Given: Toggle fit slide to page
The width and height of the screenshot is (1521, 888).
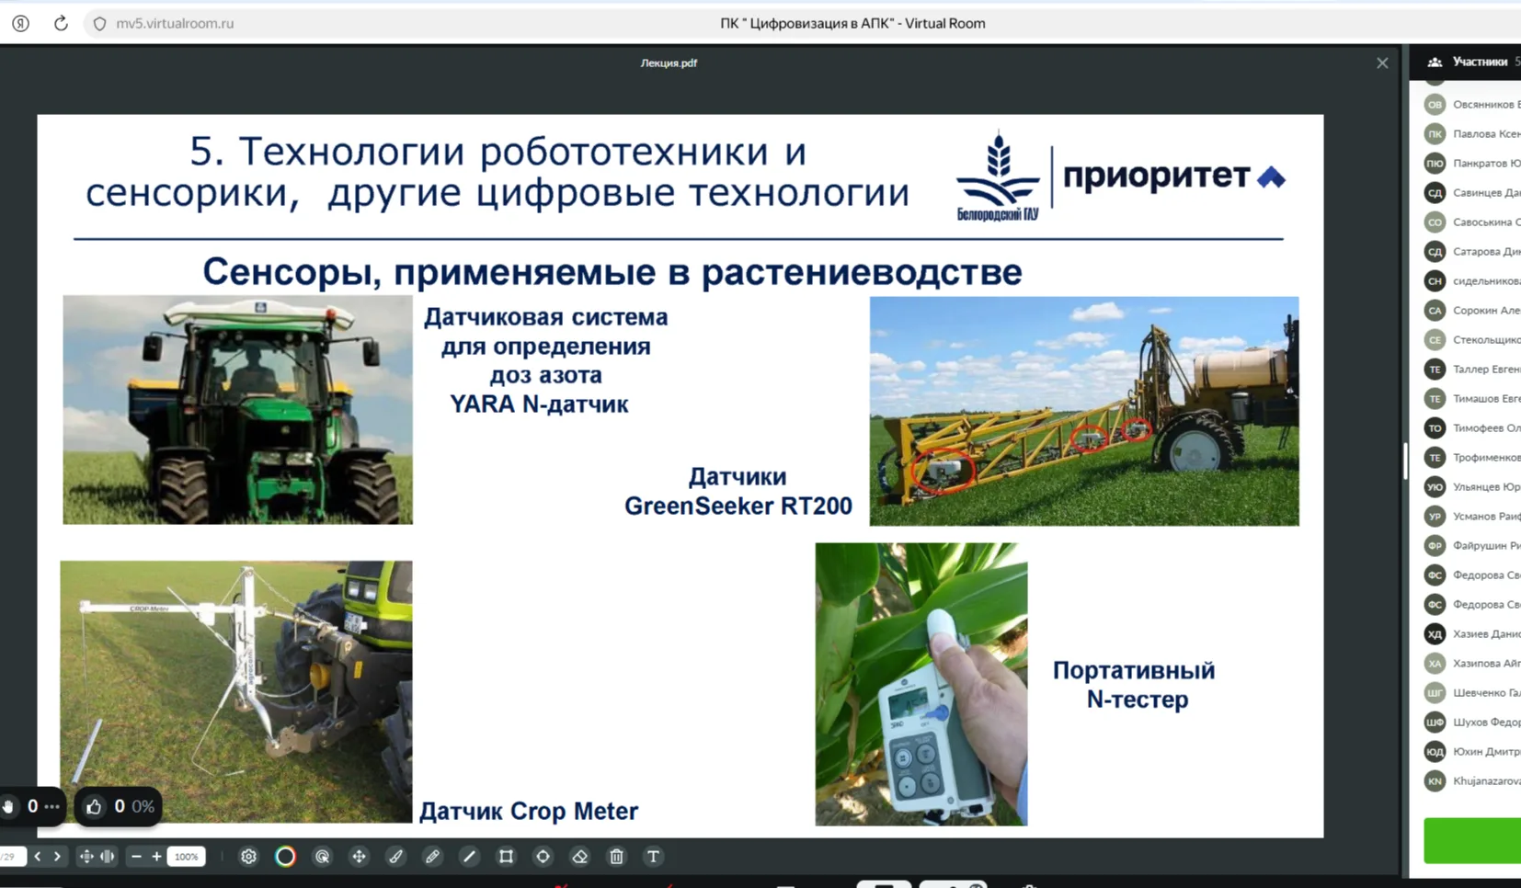Looking at the screenshot, I should click(86, 857).
